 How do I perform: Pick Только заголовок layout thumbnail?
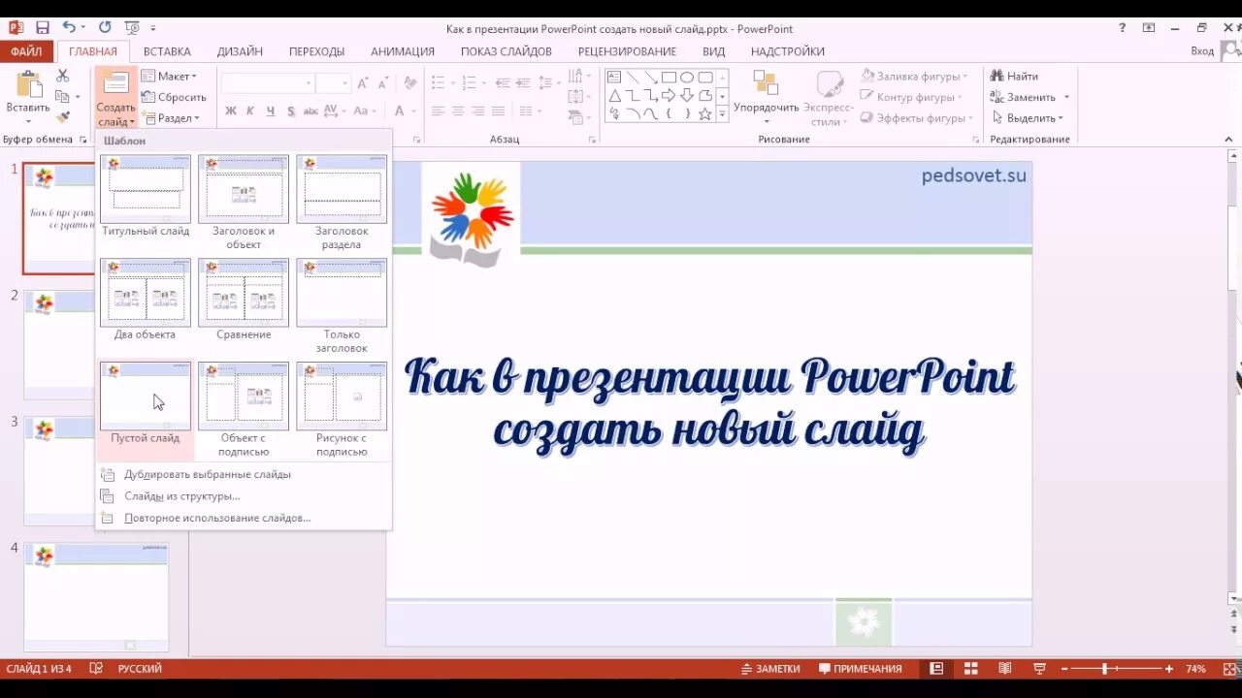click(342, 293)
